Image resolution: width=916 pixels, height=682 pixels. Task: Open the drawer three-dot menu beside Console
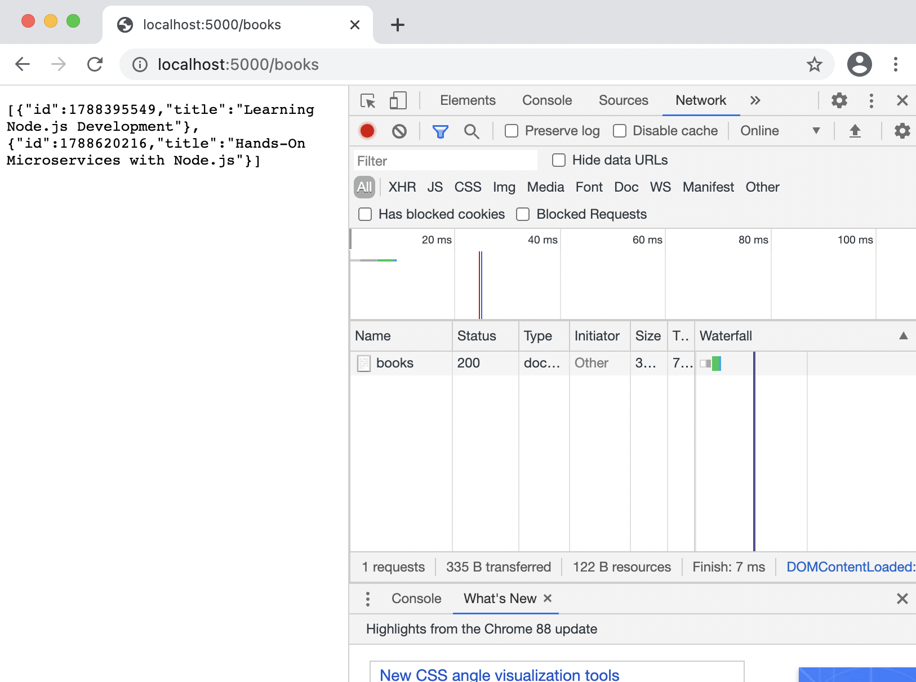pos(368,599)
